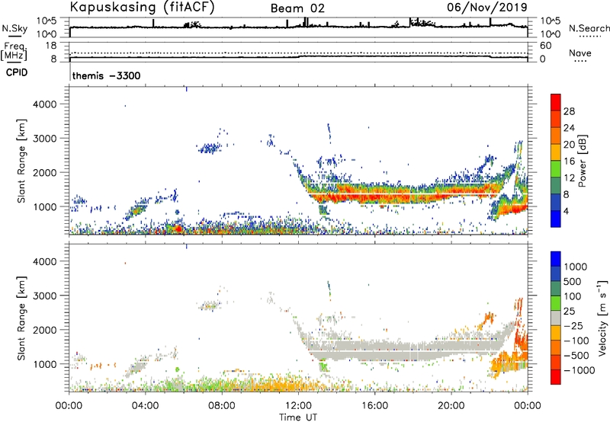This screenshot has width=610, height=422.
Task: Click the 'Slant Range [km]' label of velocity panel
Action: coord(21,318)
